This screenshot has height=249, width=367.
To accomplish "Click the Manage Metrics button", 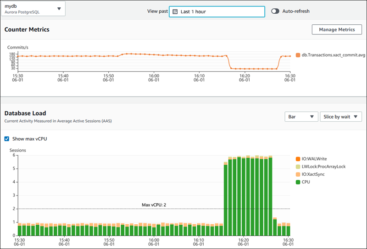I will 336,29.
